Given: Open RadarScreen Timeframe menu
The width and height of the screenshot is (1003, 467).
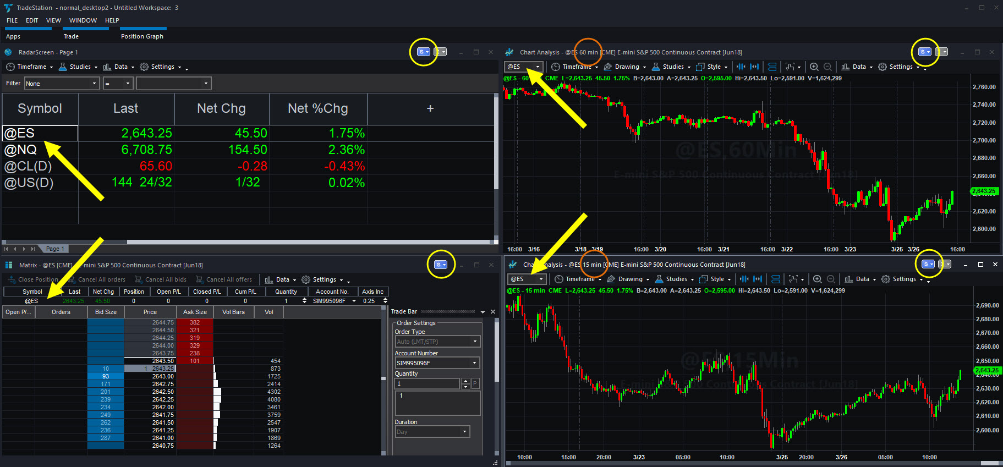Looking at the screenshot, I should pyautogui.click(x=30, y=67).
